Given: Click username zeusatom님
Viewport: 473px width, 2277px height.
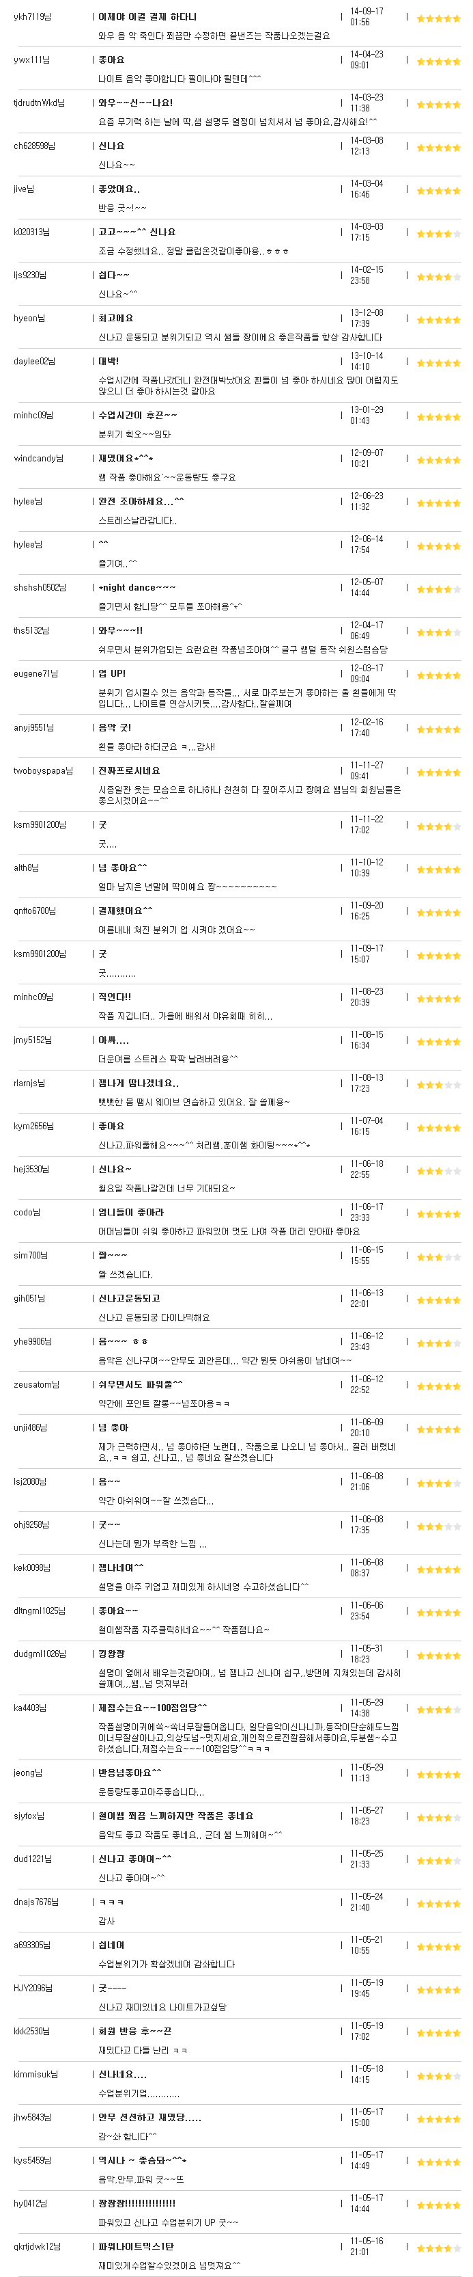Looking at the screenshot, I should pyautogui.click(x=37, y=1384).
